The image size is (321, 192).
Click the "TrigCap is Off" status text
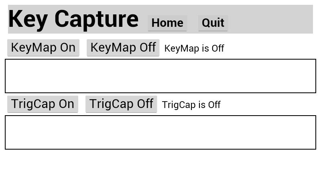click(x=191, y=105)
